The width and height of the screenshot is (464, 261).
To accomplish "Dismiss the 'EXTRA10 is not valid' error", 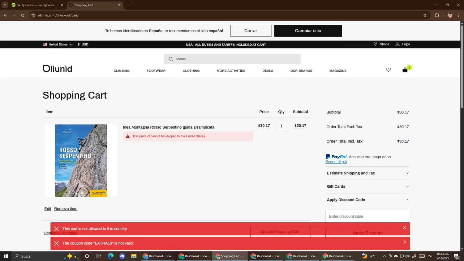I will (405, 242).
